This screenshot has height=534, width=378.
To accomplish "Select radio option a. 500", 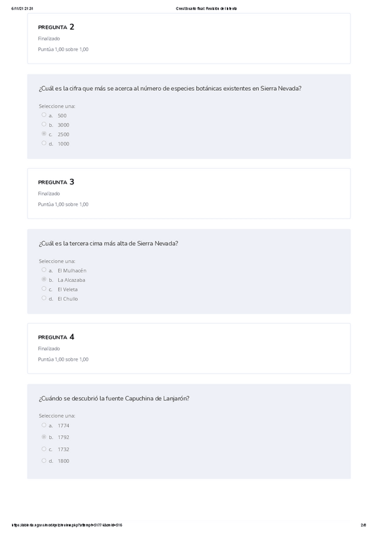I will coord(44,115).
